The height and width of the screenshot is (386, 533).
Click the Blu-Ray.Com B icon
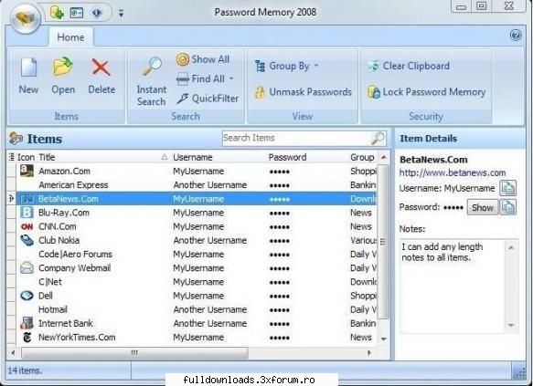click(x=27, y=213)
